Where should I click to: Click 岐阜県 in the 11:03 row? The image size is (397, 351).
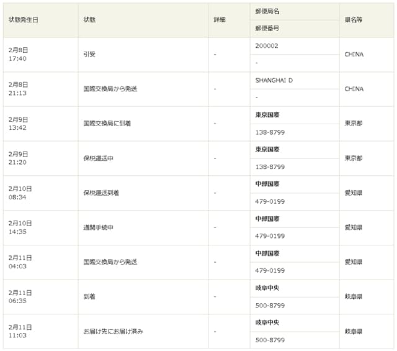tap(354, 332)
